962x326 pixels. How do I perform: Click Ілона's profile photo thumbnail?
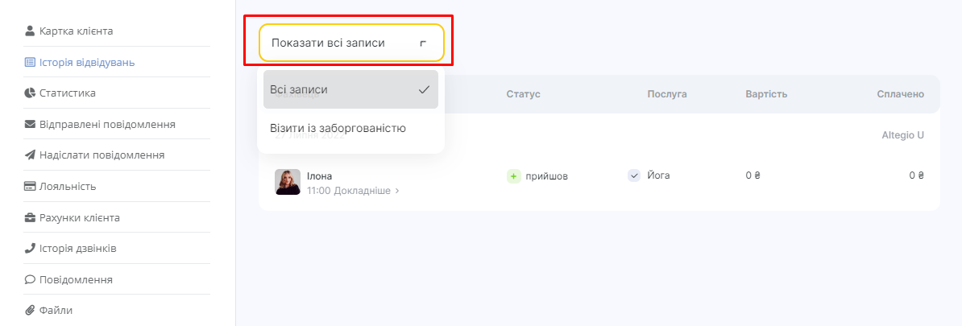288,182
